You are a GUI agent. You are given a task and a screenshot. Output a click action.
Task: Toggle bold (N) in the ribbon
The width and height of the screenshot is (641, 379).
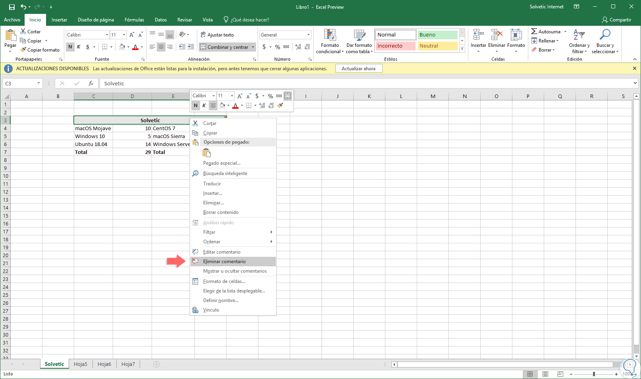[x=70, y=47]
